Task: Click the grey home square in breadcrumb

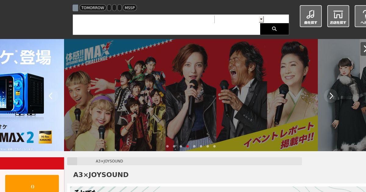Action: (x=72, y=161)
